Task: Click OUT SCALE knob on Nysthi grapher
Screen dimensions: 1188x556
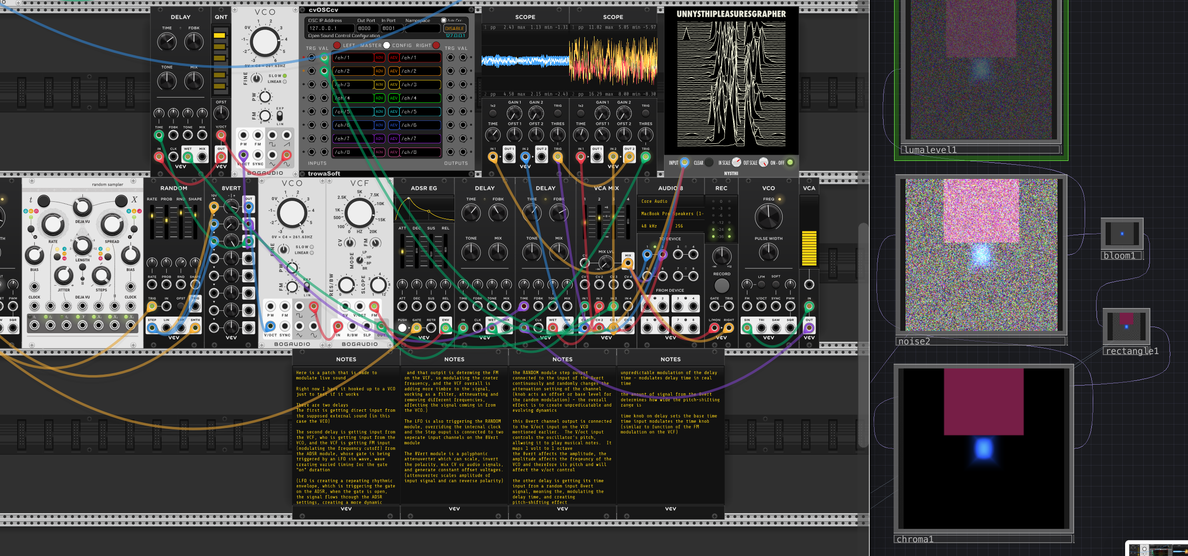Action: (x=763, y=162)
